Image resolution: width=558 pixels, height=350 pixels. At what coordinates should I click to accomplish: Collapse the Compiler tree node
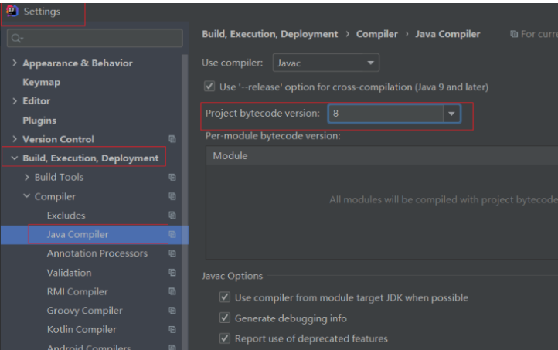[x=27, y=197]
